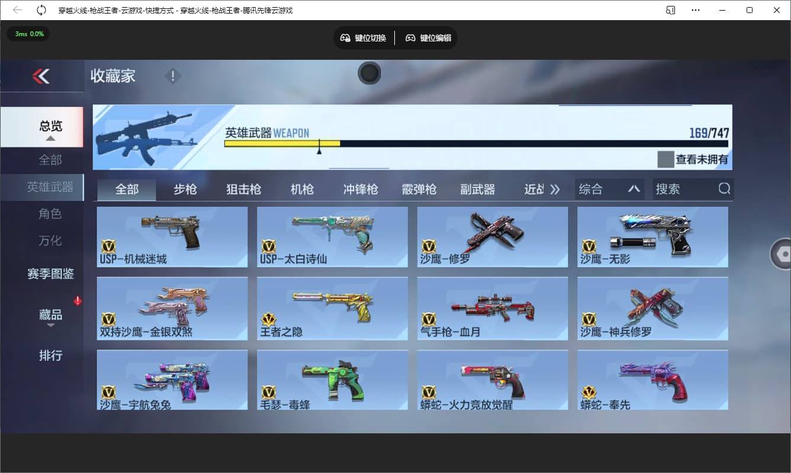Screen dimensions: 791x473
Task: Select the 蟒蛇-奉先 weapon thumbnail
Action: (x=652, y=379)
